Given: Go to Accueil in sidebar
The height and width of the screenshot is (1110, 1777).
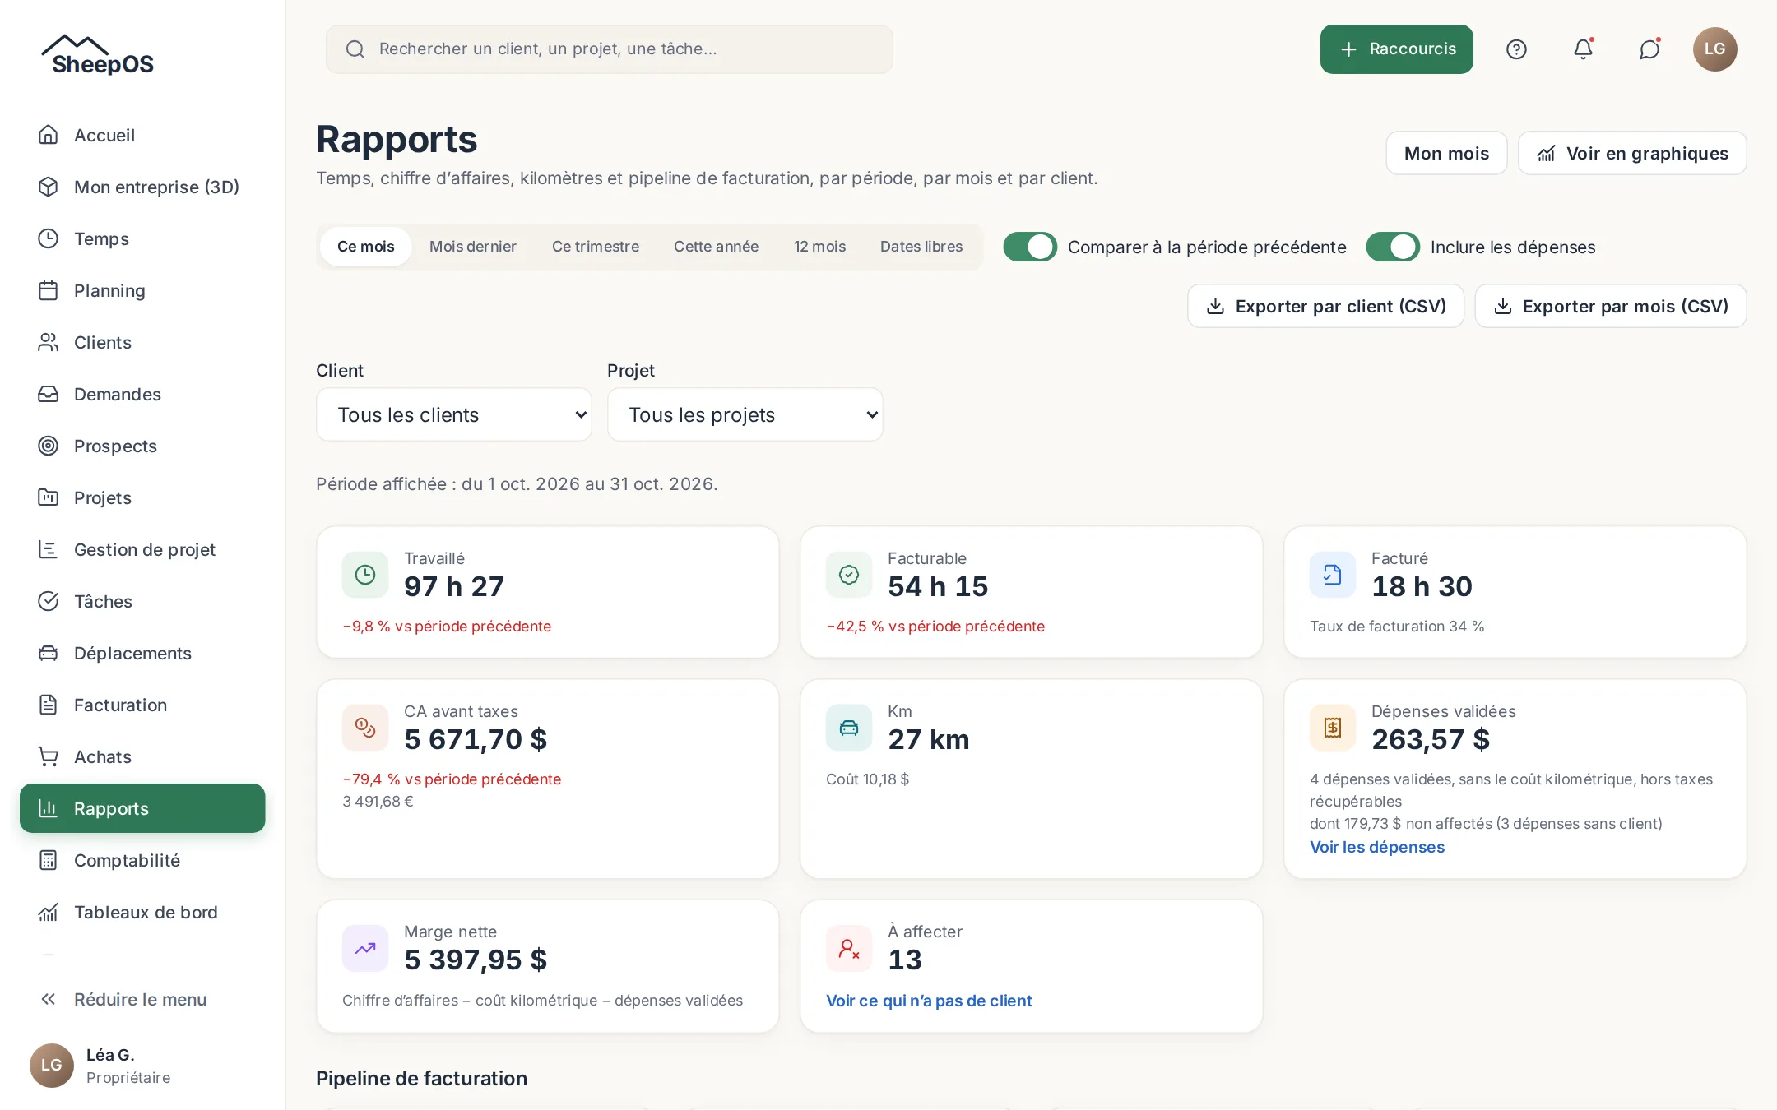Looking at the screenshot, I should pos(142,135).
